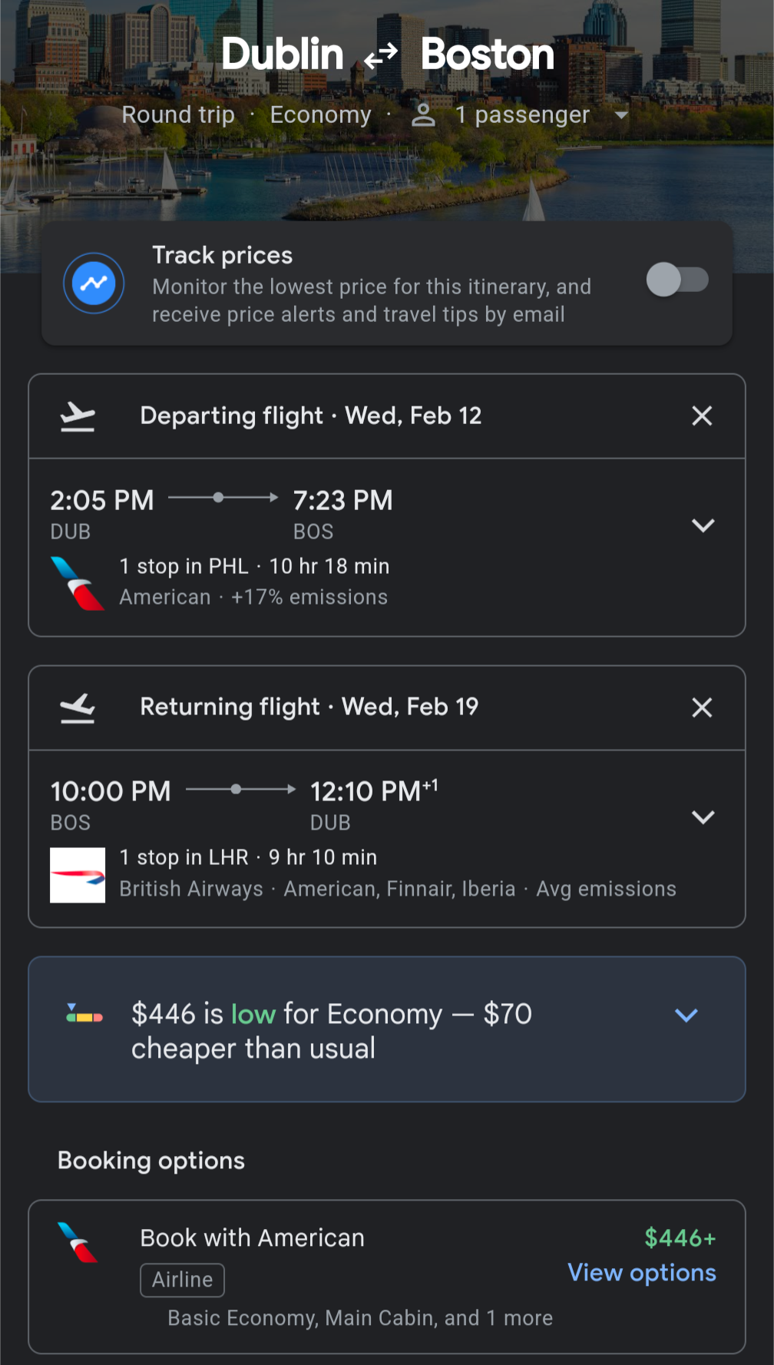Image resolution: width=774 pixels, height=1365 pixels.
Task: Expand the $446 is low price insight
Action: (686, 1015)
